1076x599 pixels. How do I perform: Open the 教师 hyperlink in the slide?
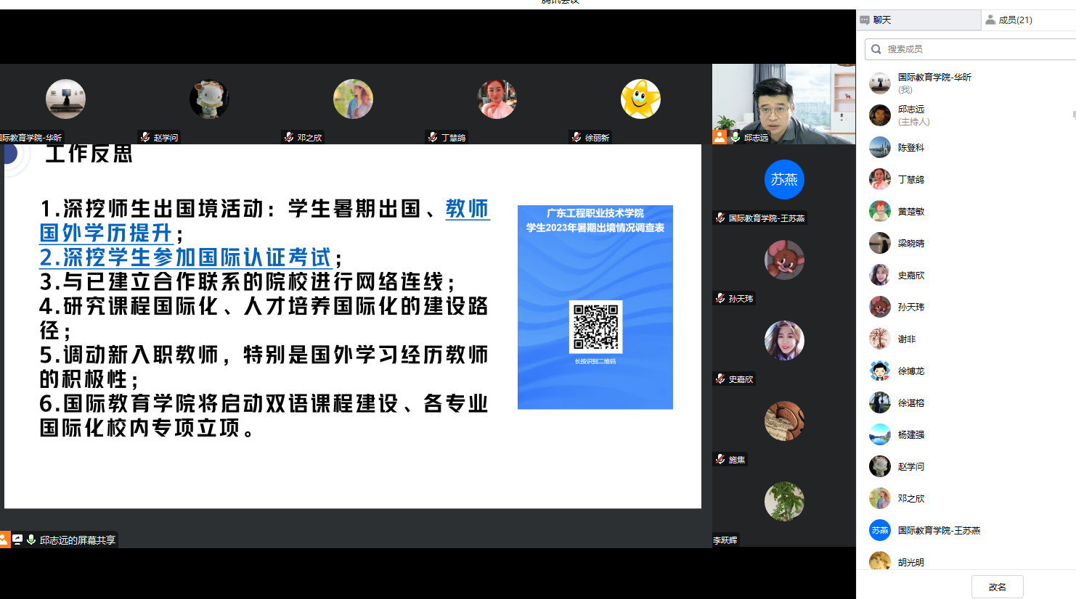467,209
